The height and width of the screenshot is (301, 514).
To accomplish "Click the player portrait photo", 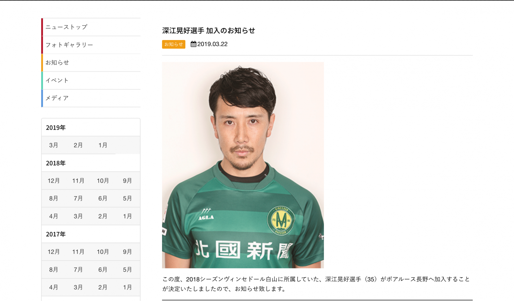I will click(x=243, y=165).
